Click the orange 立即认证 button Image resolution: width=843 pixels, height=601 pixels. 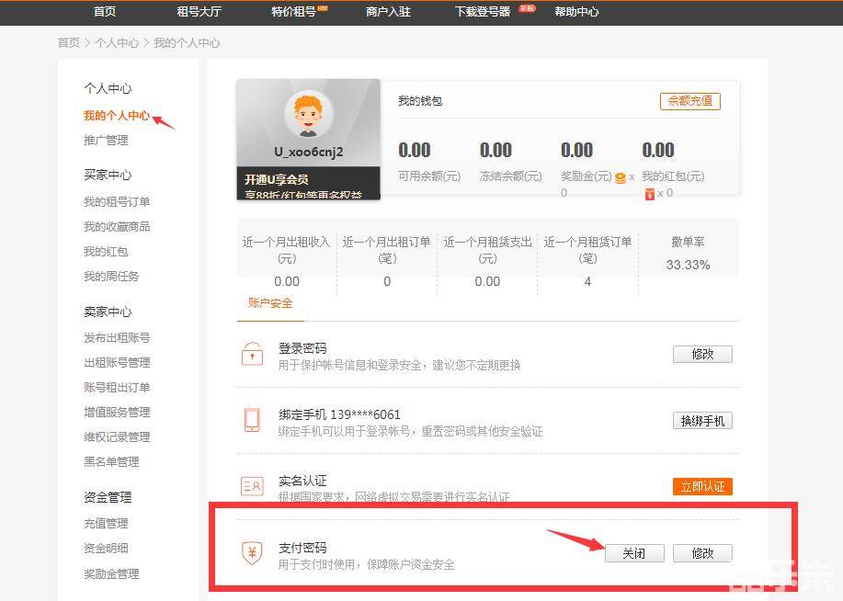pos(702,486)
